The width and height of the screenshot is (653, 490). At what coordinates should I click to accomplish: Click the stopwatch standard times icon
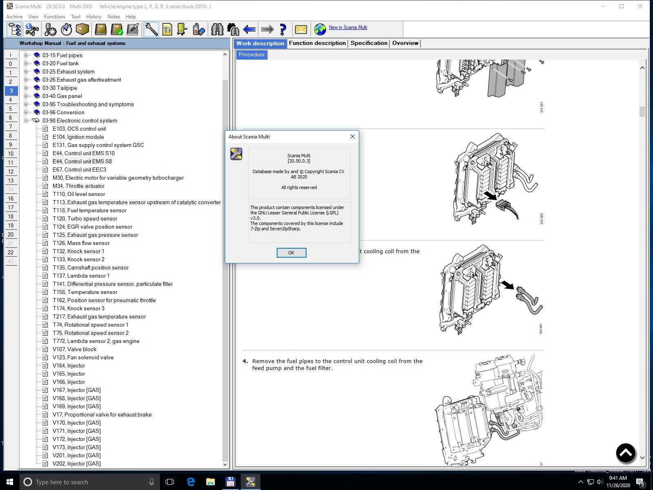pos(66,29)
